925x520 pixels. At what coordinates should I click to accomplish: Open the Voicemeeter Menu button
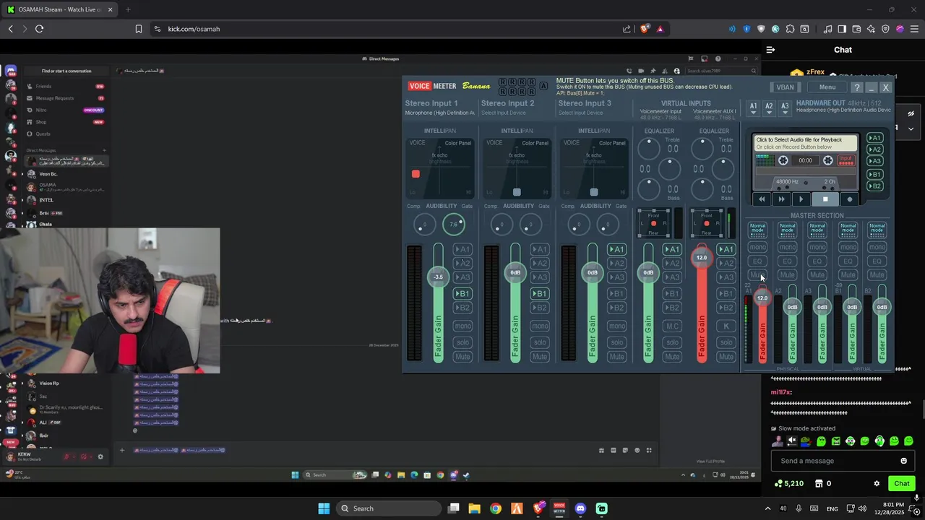click(827, 87)
